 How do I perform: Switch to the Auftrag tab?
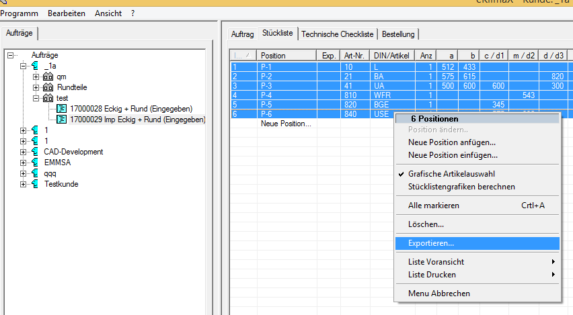242,34
